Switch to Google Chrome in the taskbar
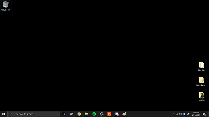The height and width of the screenshot is (117, 209). pyautogui.click(x=79, y=114)
